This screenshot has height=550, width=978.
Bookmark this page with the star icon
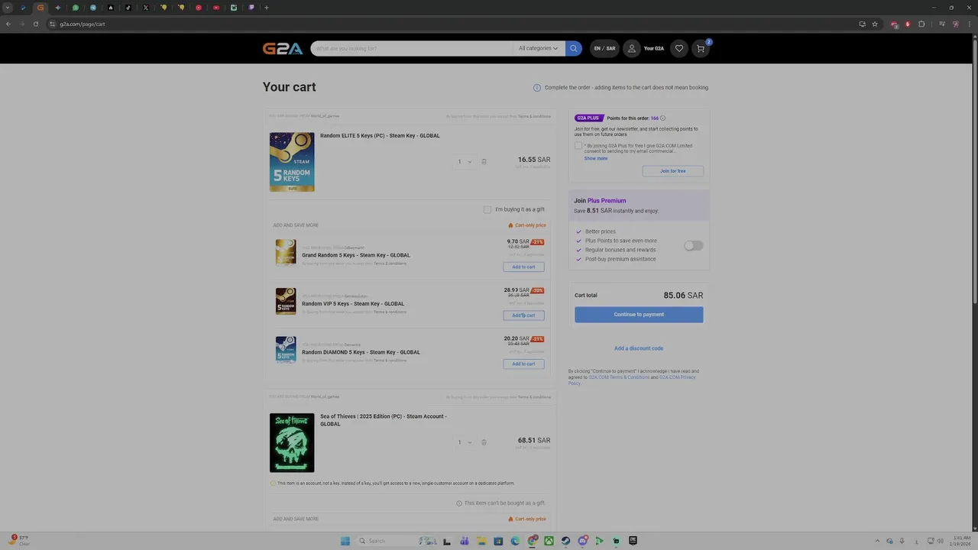(x=875, y=24)
